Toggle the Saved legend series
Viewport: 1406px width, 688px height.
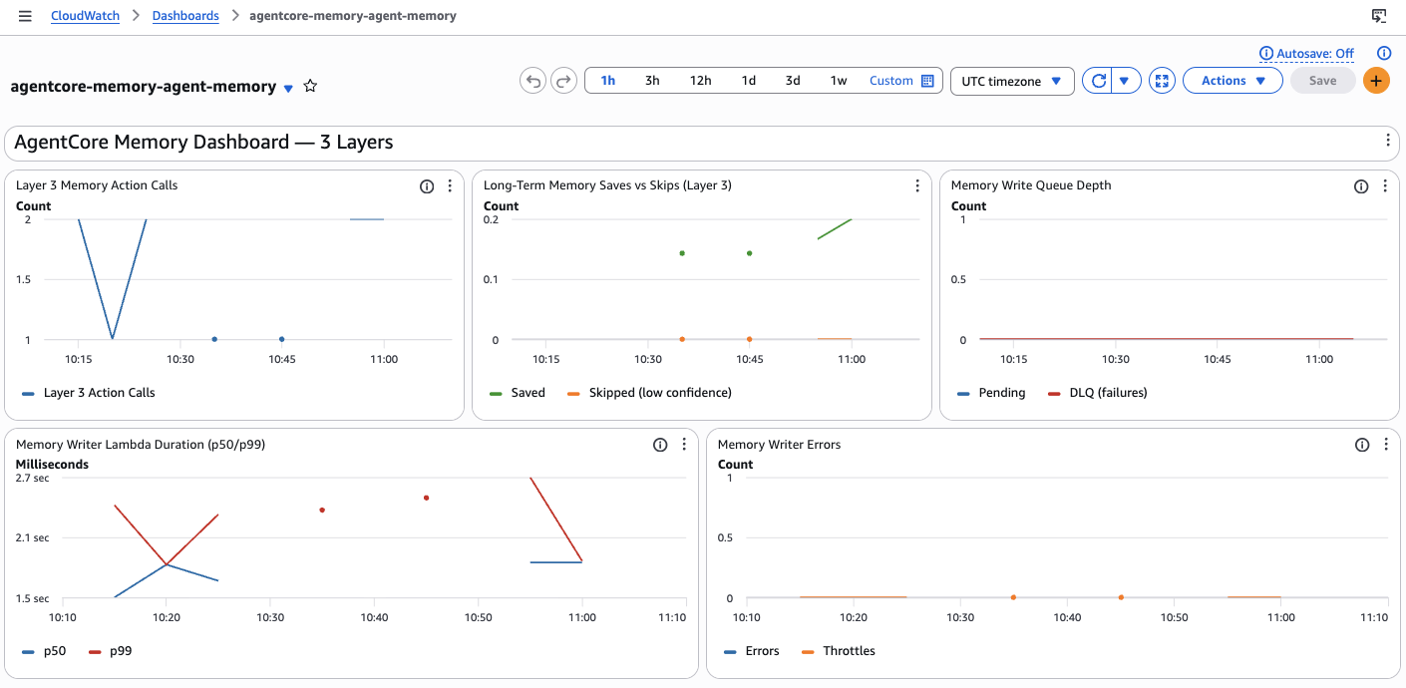tap(518, 393)
